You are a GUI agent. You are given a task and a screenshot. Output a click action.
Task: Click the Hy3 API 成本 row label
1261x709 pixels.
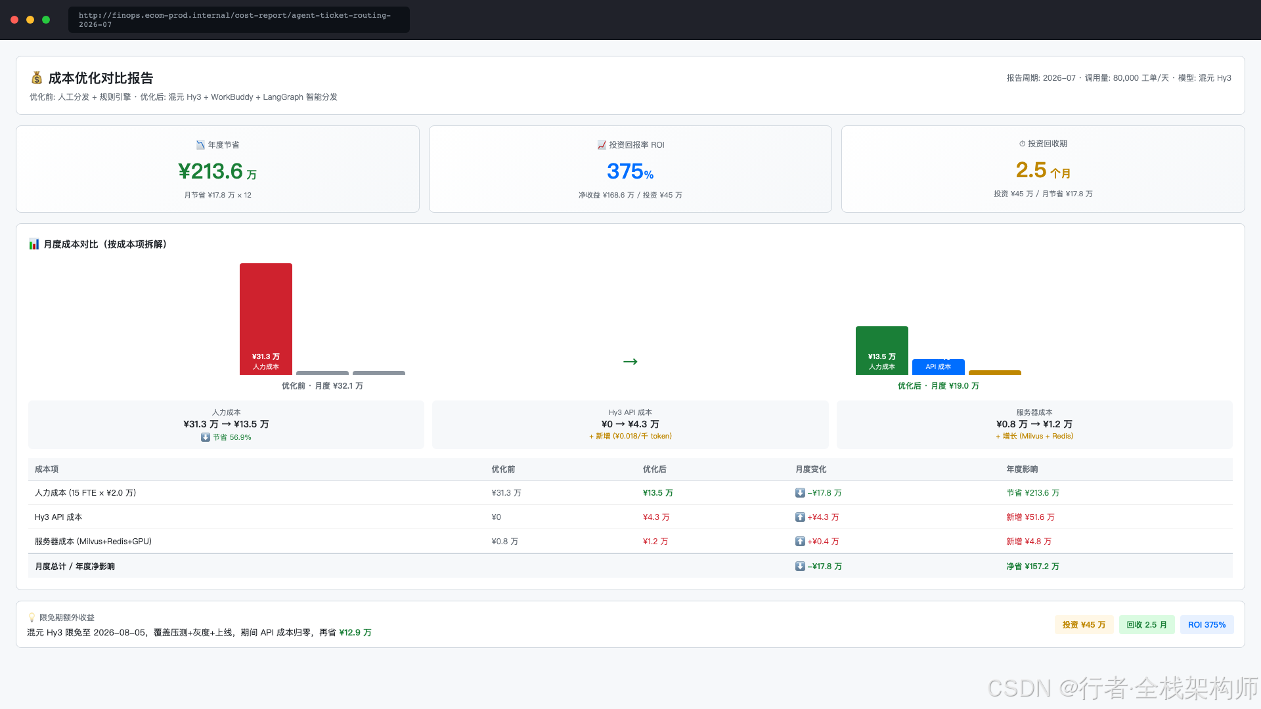[58, 517]
